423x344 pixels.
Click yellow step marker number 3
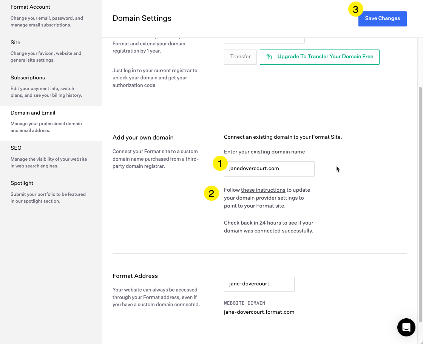pyautogui.click(x=355, y=9)
